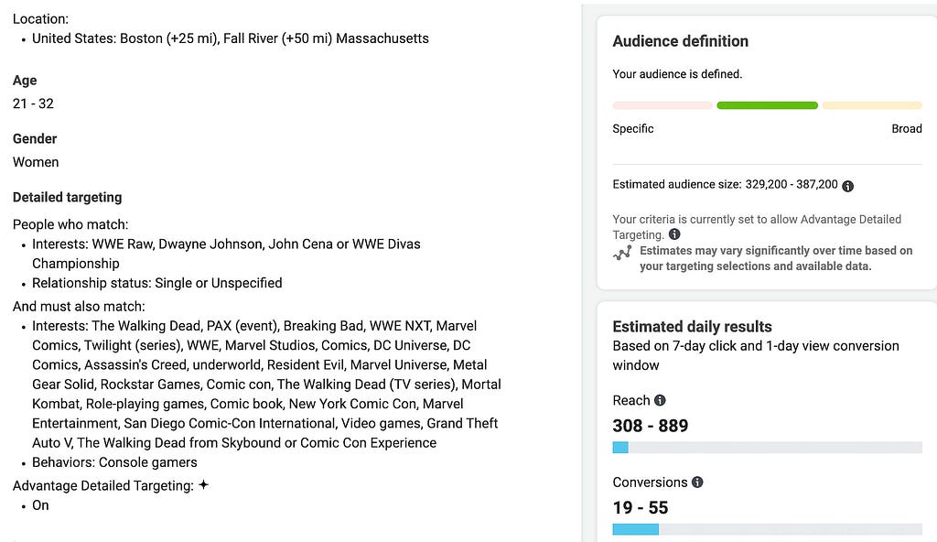The height and width of the screenshot is (542, 937).
Task: Click the Relationship status Single or Unspecified line
Action: (x=156, y=283)
